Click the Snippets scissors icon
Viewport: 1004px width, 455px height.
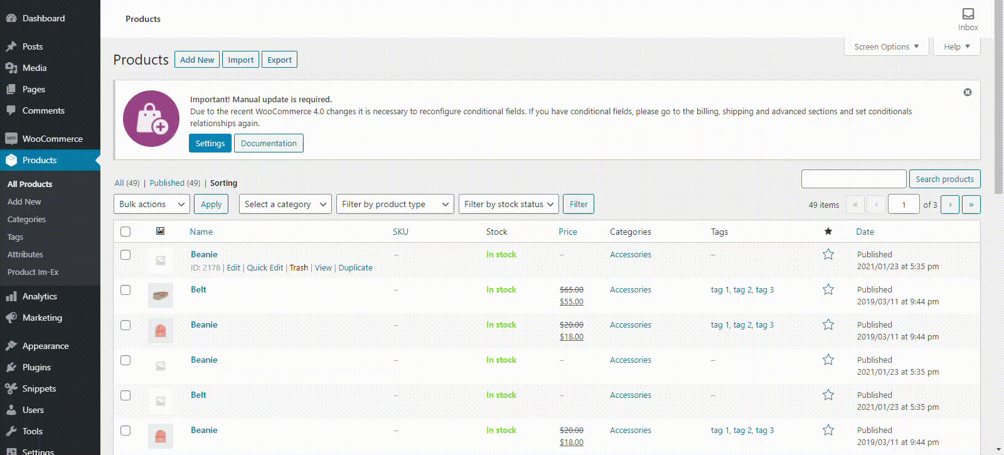[11, 388]
